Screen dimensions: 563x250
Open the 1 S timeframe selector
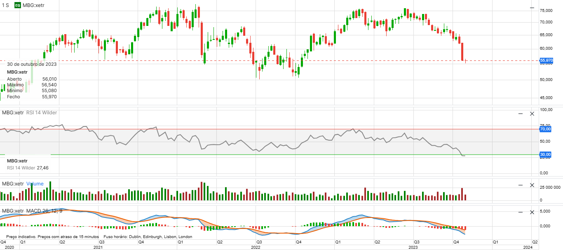pos(5,5)
